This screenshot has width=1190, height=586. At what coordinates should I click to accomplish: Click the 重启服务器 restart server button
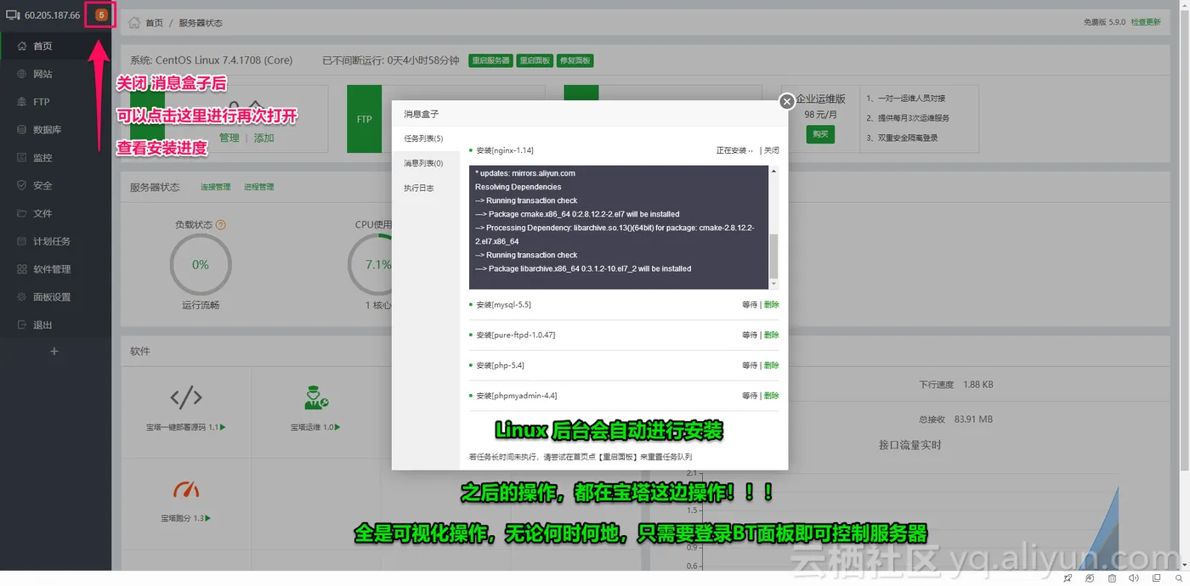[x=490, y=61]
